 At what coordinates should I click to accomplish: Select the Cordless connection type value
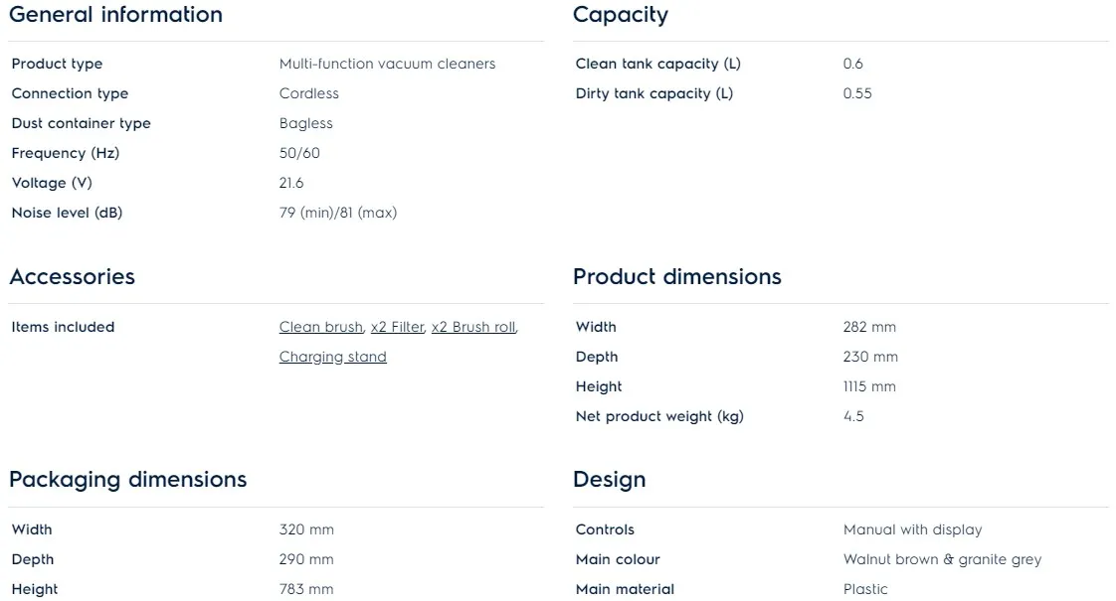click(x=308, y=93)
